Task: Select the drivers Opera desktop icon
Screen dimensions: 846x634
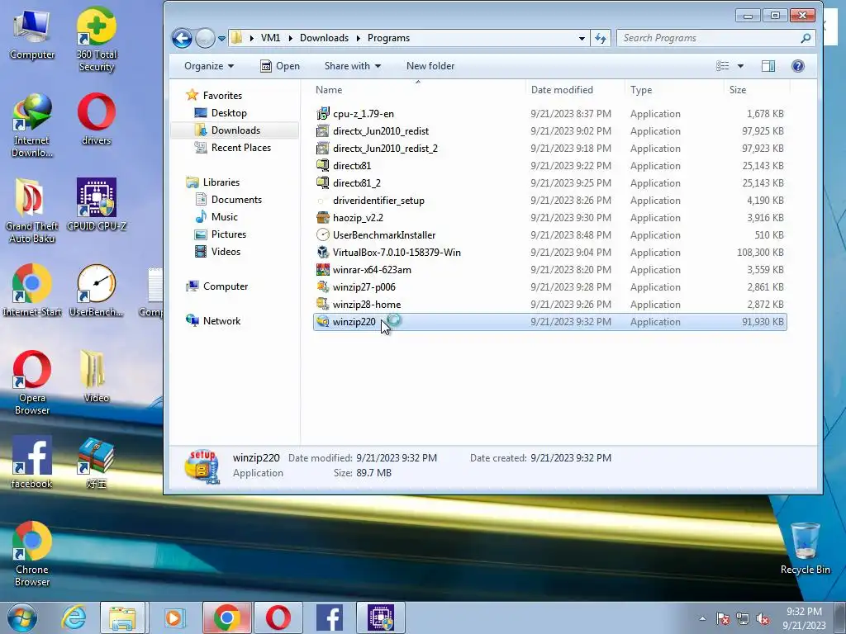Action: coord(96,119)
